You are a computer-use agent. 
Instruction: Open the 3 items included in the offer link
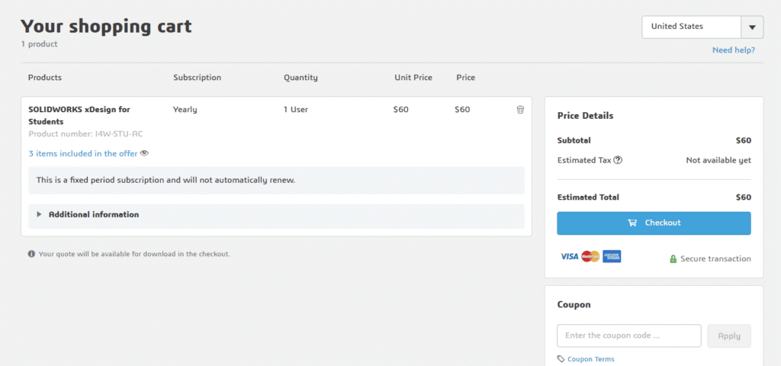[83, 153]
